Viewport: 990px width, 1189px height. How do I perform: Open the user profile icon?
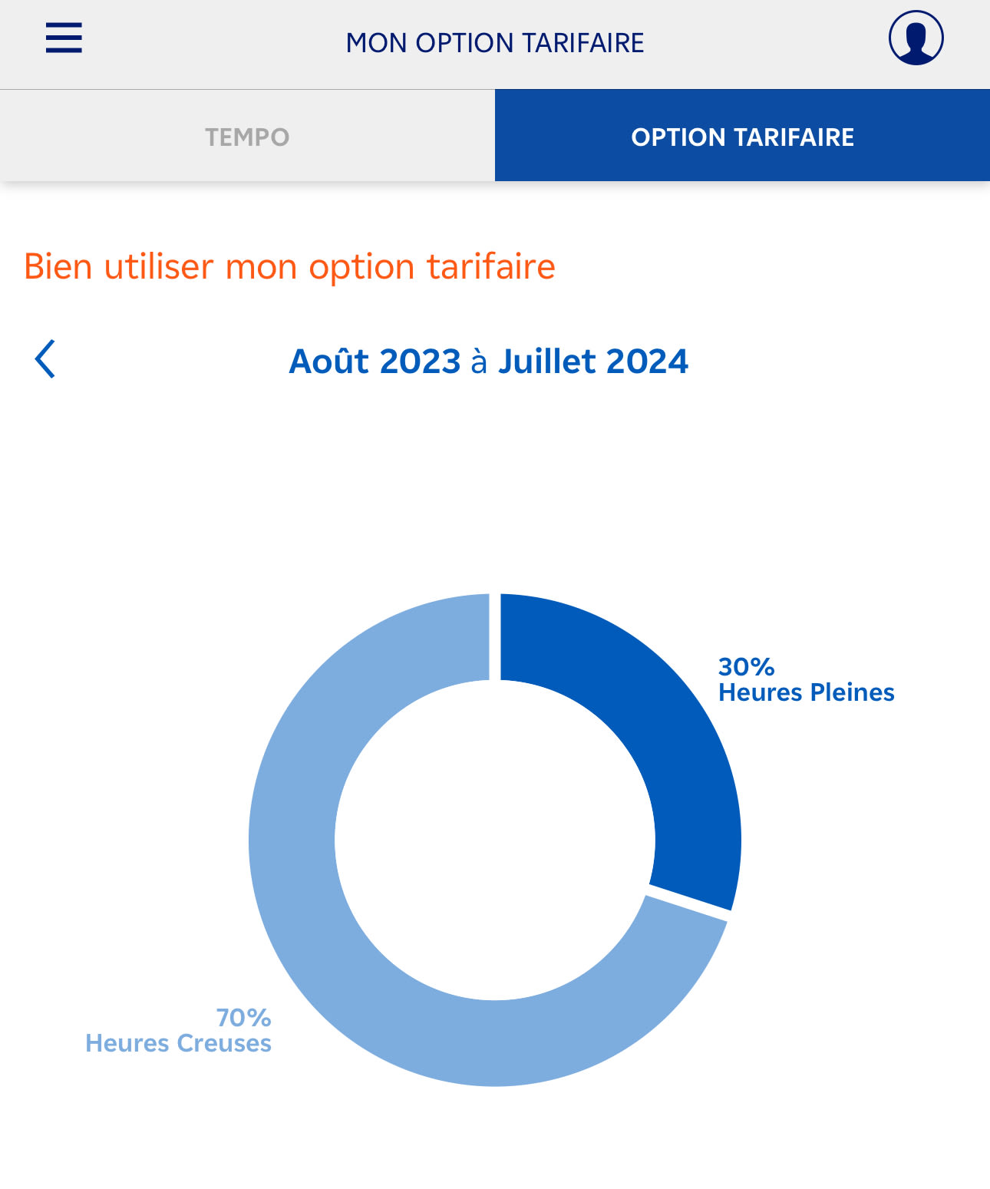[x=916, y=38]
